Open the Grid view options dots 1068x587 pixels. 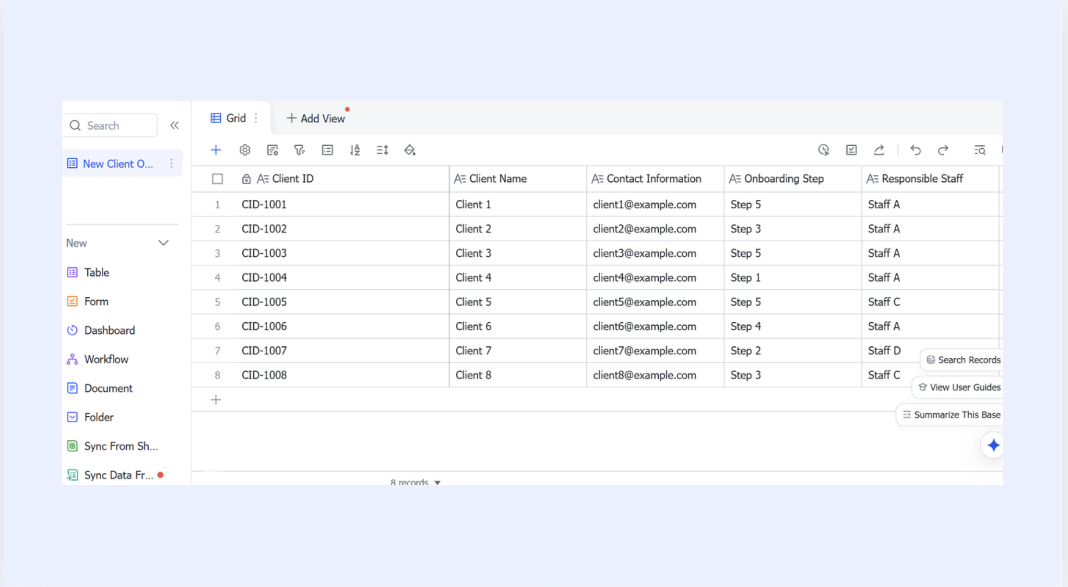256,118
